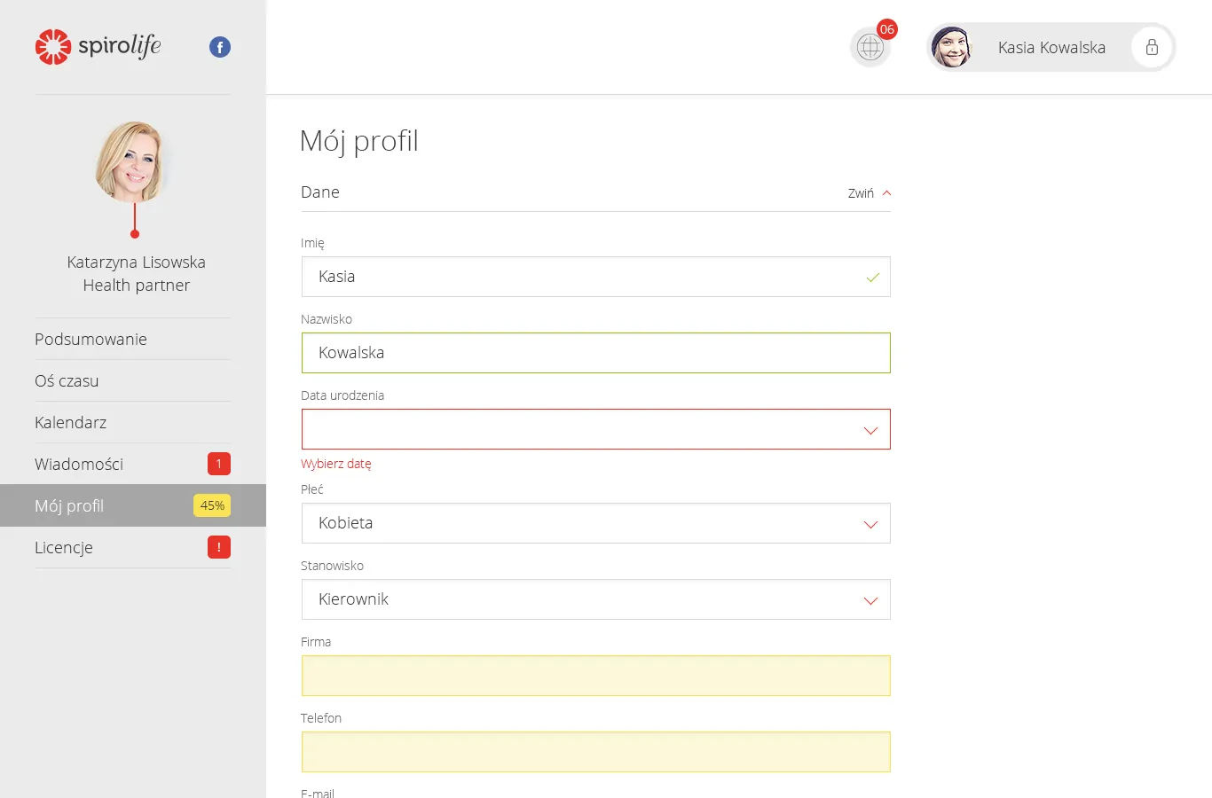
Task: Open the Facebook icon link
Action: tap(220, 47)
